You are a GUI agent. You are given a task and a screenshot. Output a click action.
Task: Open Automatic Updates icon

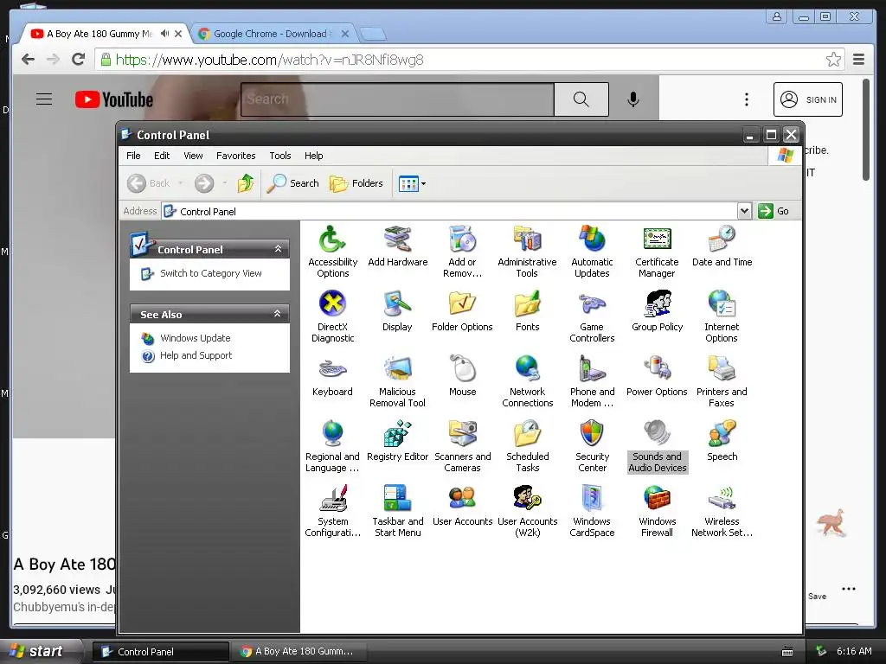pyautogui.click(x=592, y=252)
